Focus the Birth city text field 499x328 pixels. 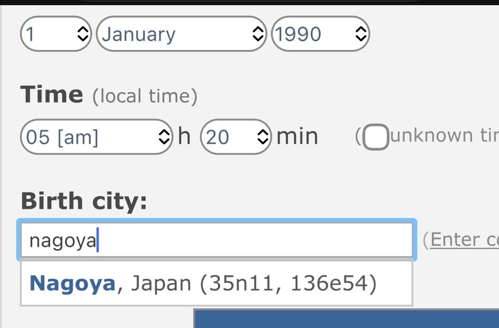[230, 240]
